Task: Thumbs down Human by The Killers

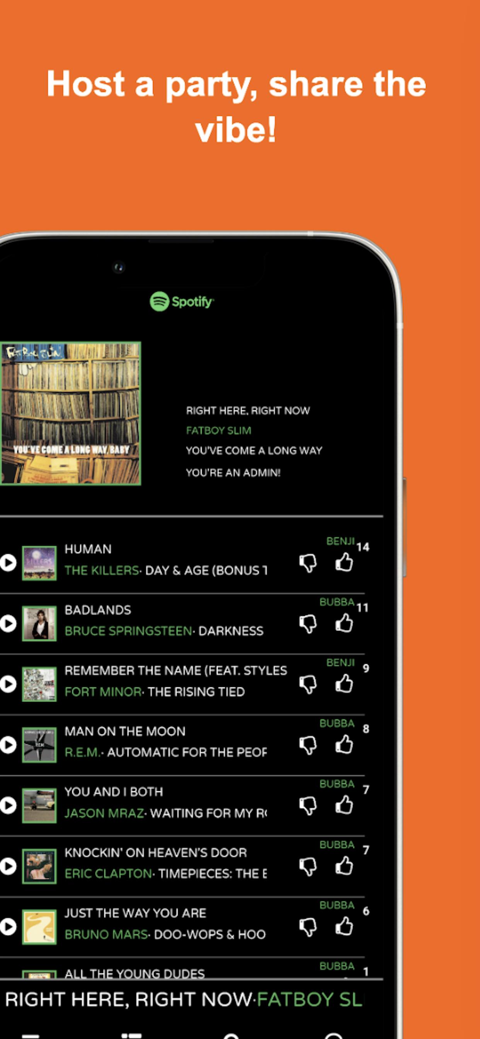Action: [x=308, y=563]
